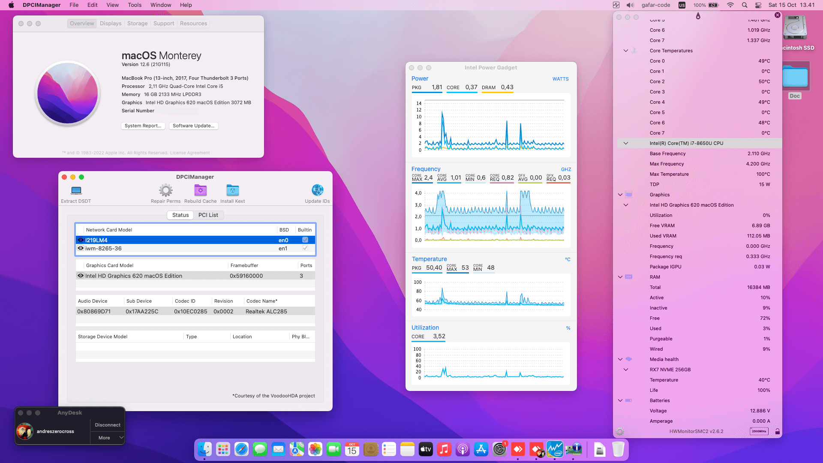This screenshot has width=823, height=463.
Task: Open System Preferences from the Dock
Action: point(499,449)
